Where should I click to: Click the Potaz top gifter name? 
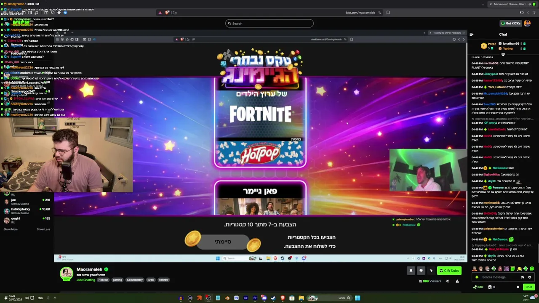tap(492, 44)
